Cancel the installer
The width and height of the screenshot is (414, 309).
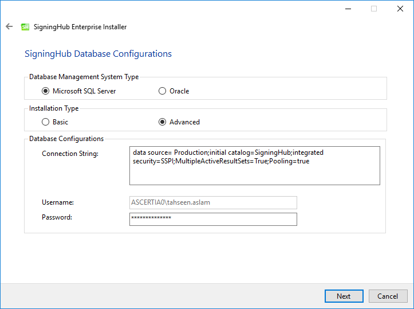(x=388, y=296)
